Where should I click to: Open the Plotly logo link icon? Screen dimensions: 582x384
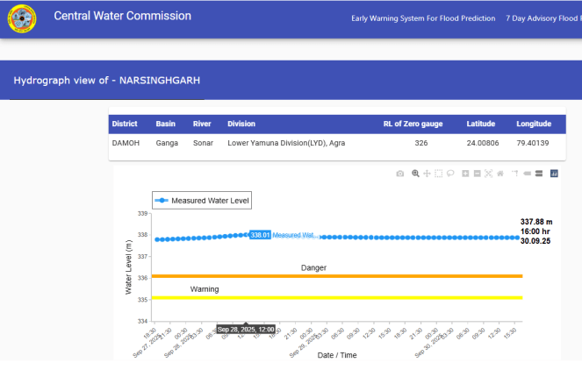[554, 174]
